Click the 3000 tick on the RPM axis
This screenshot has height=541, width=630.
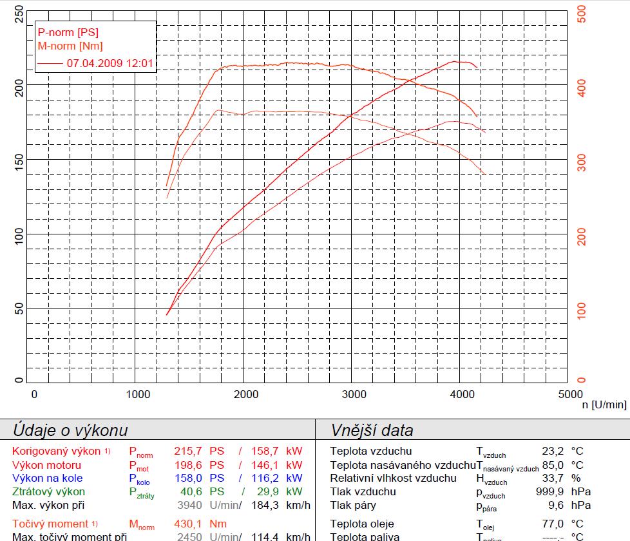click(354, 394)
